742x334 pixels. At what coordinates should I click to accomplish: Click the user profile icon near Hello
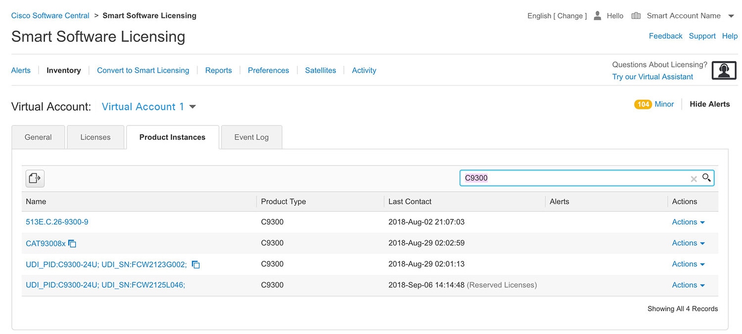pyautogui.click(x=597, y=16)
